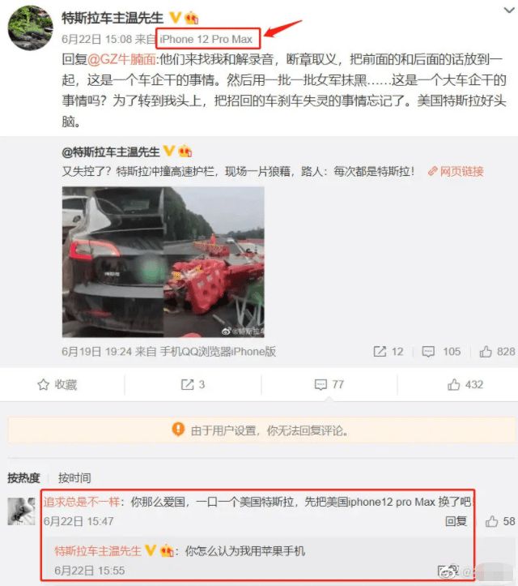View the red barrier wreckage photo
This screenshot has width=518, height=586.
click(x=214, y=262)
